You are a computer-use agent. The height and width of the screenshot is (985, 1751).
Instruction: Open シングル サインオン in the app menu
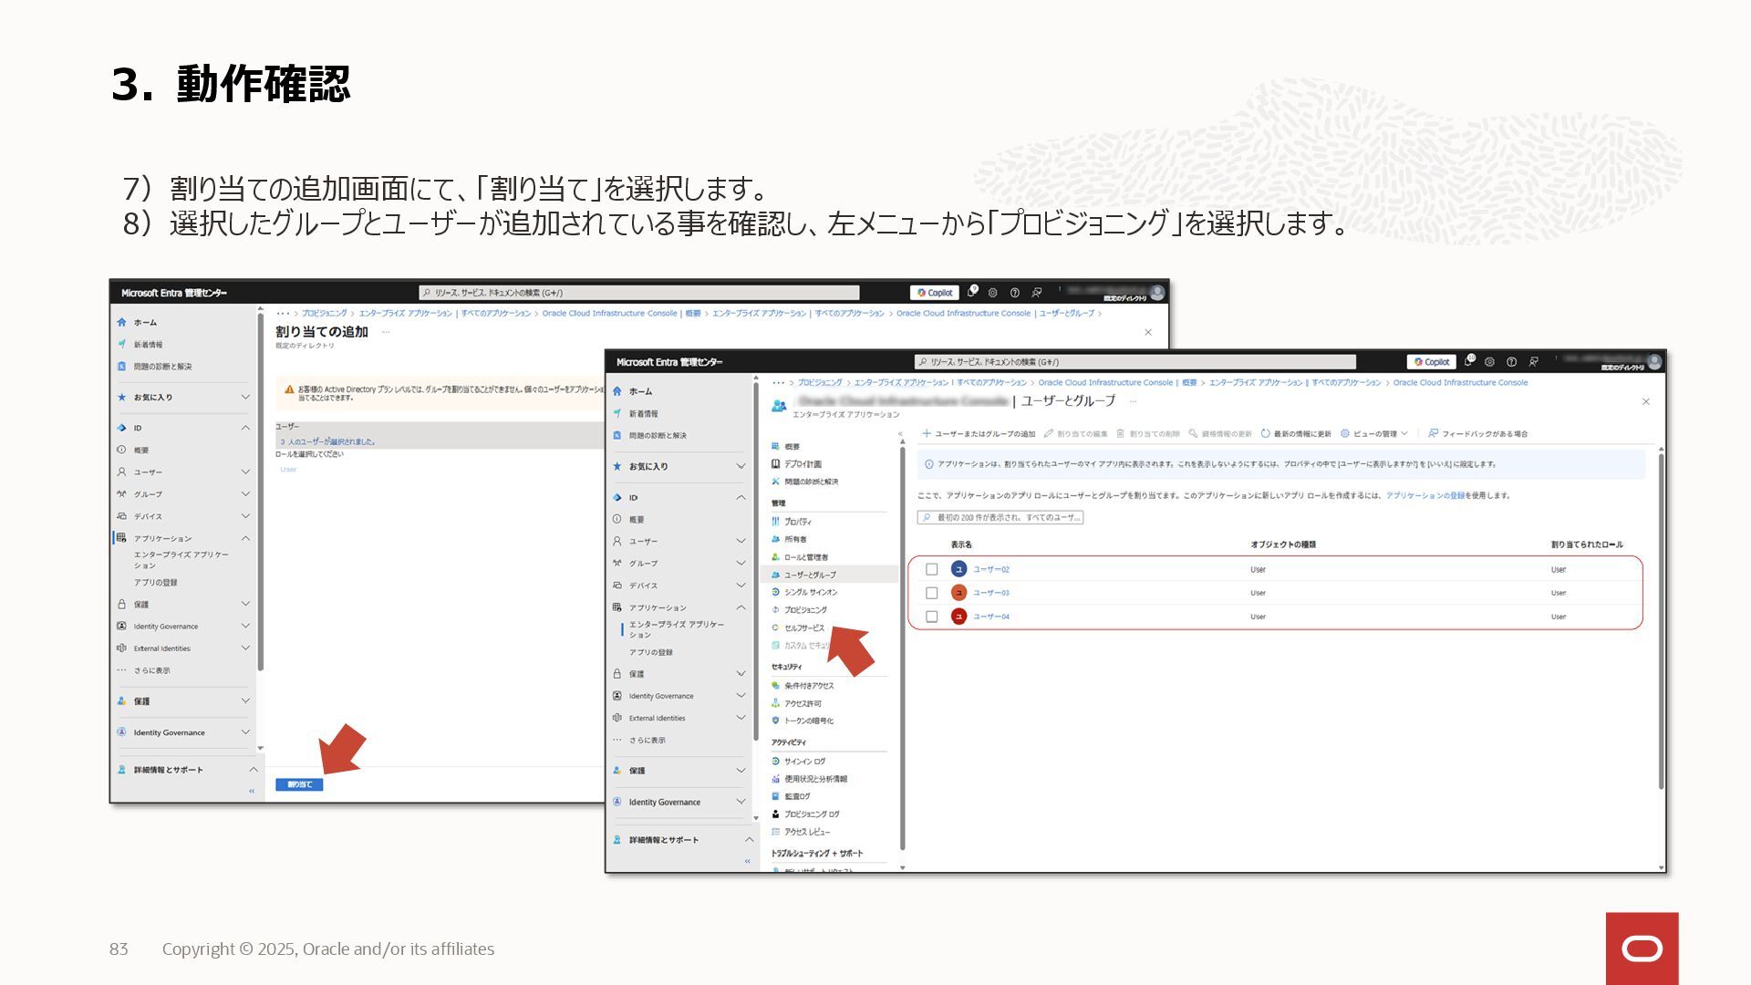pyautogui.click(x=810, y=592)
